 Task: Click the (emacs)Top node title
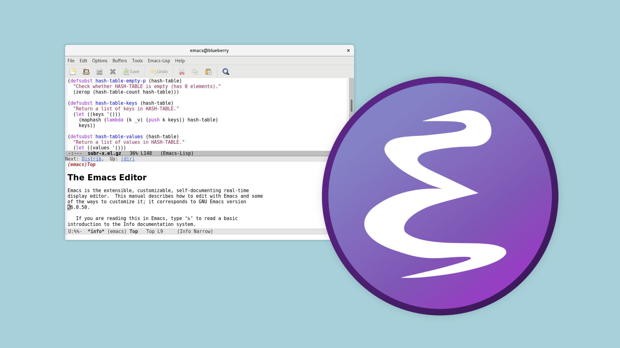click(82, 165)
